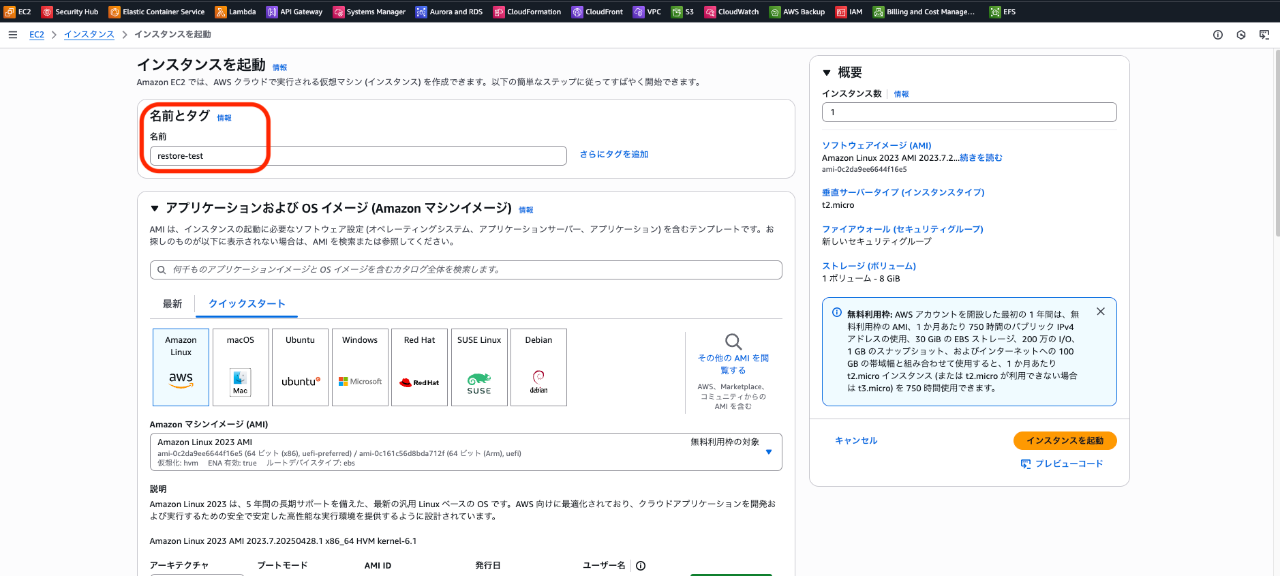Click the ami-0c2da9ee6644f16e5 summary text
The image size is (1280, 576).
[x=864, y=170]
